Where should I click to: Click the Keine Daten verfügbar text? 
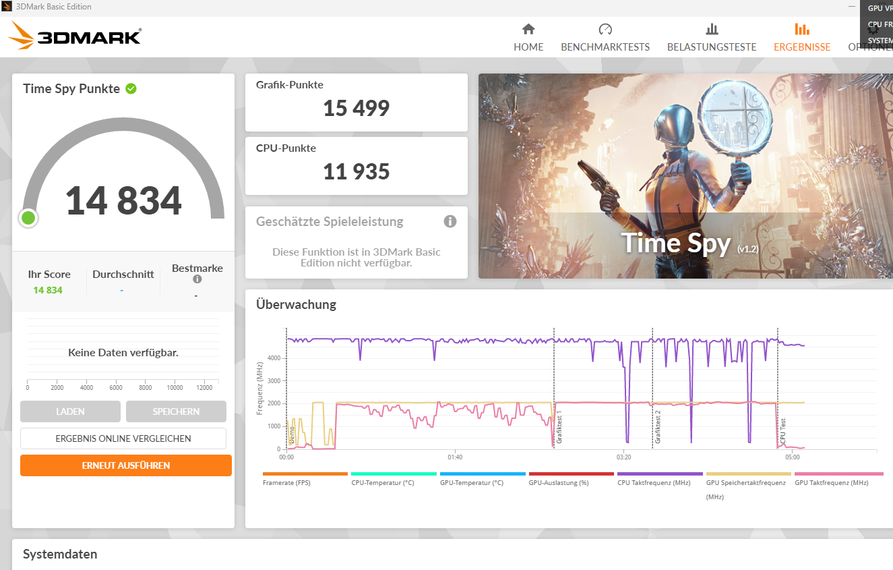pos(123,352)
